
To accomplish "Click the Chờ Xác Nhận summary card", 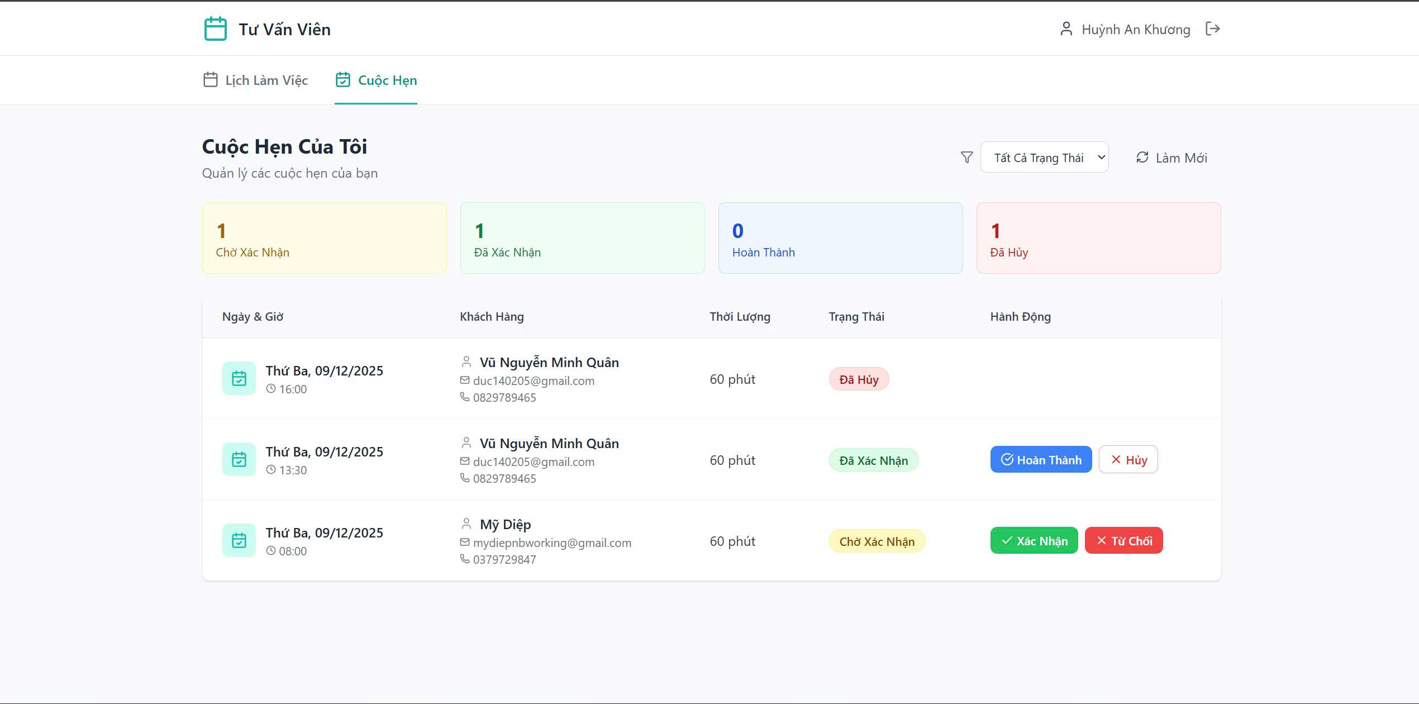I will [324, 238].
